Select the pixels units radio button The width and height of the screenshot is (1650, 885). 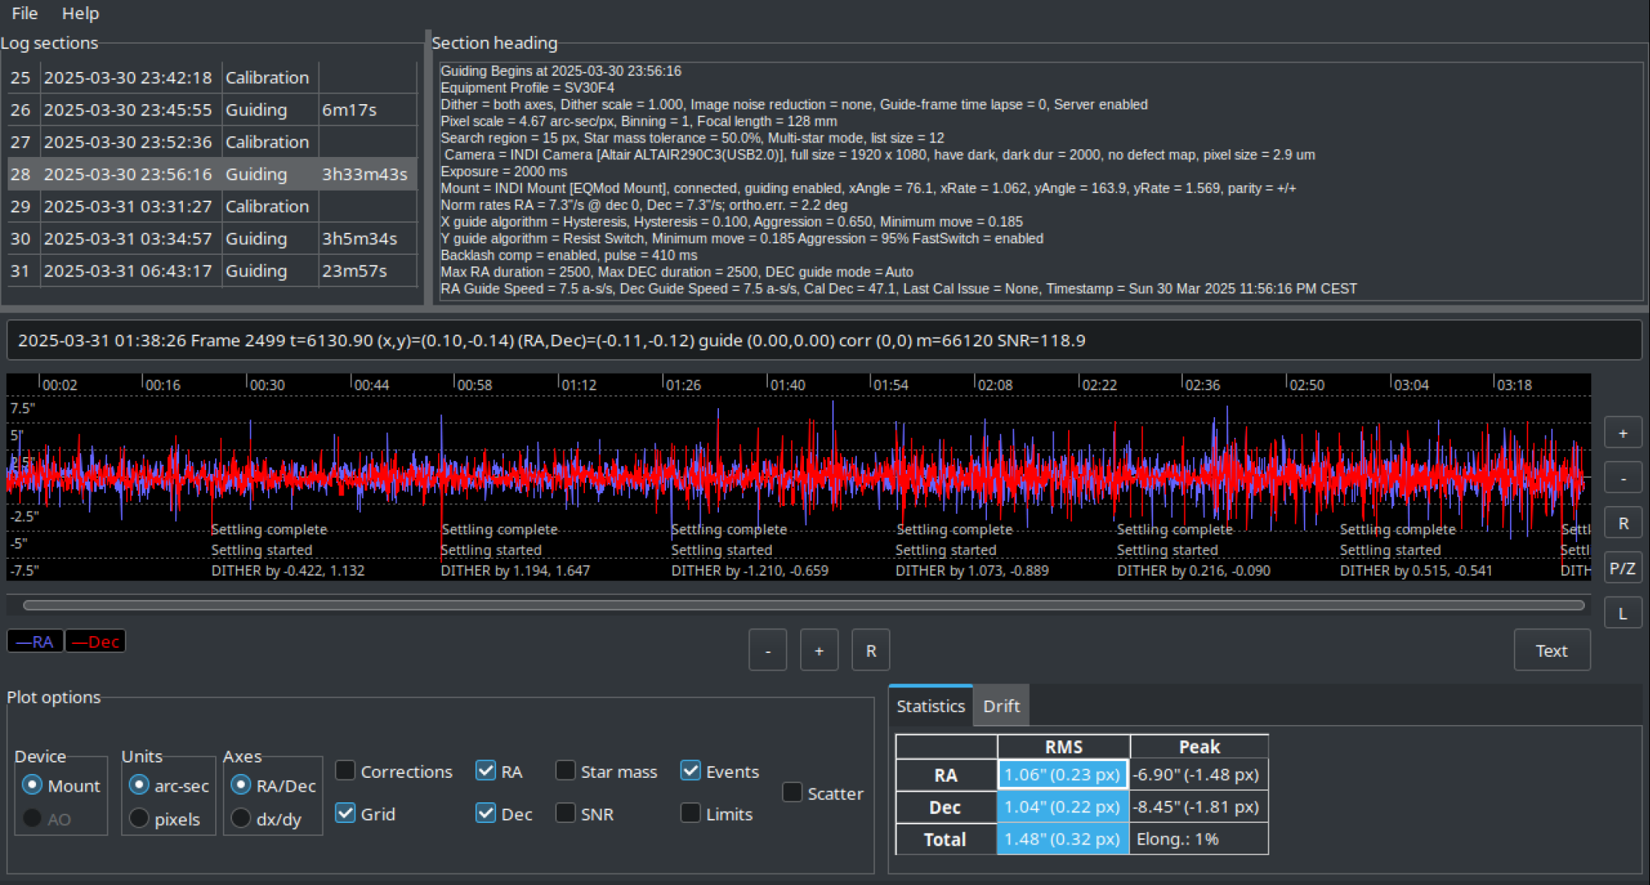pos(139,818)
